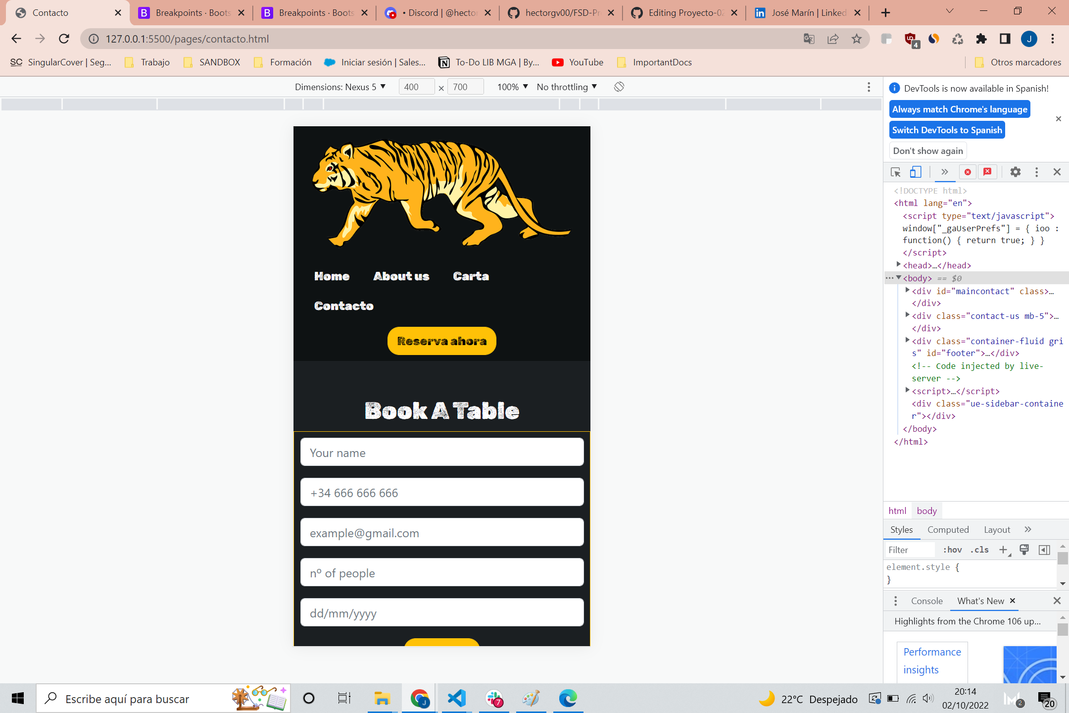Open the device toolbar three-dot menu

(x=869, y=87)
